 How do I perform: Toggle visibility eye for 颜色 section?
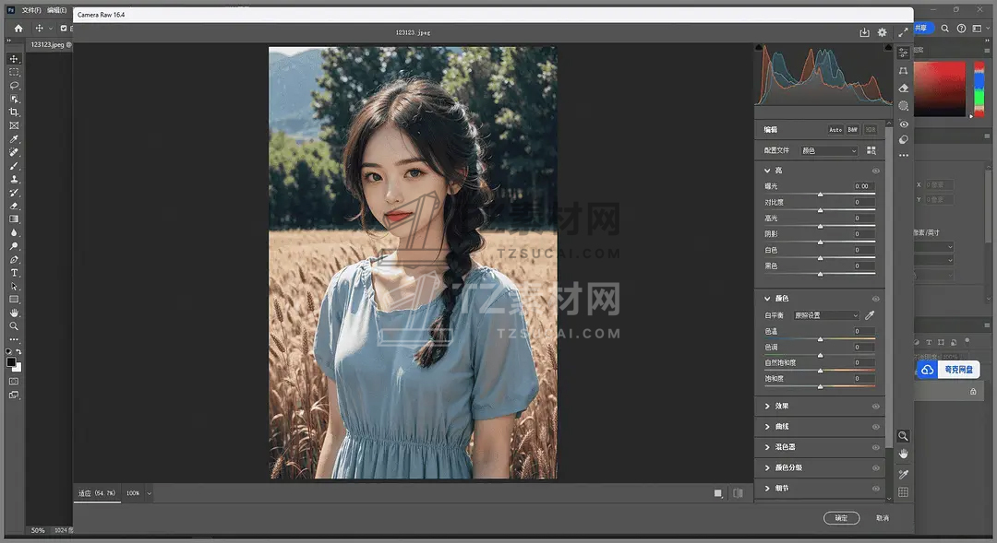(875, 299)
